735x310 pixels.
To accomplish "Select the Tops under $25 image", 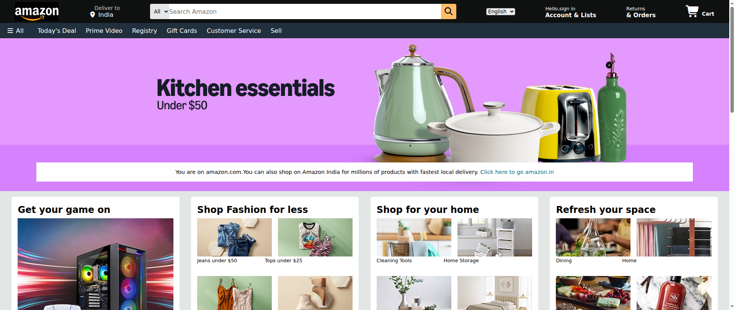I will click(315, 237).
